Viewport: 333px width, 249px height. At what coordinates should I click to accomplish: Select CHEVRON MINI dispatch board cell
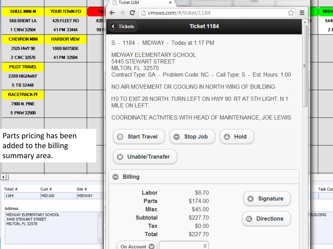pos(23,39)
